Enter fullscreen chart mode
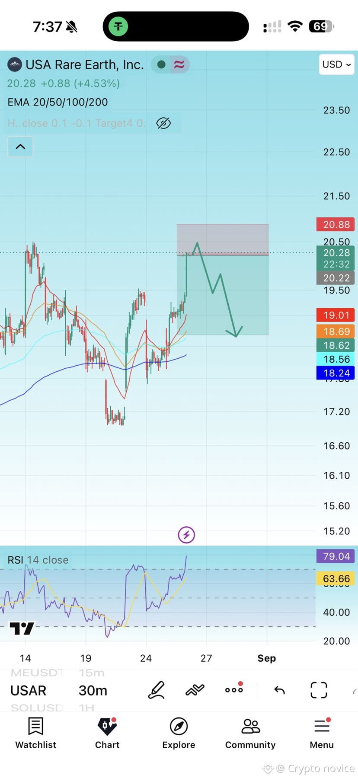The image size is (358, 779). [x=319, y=690]
